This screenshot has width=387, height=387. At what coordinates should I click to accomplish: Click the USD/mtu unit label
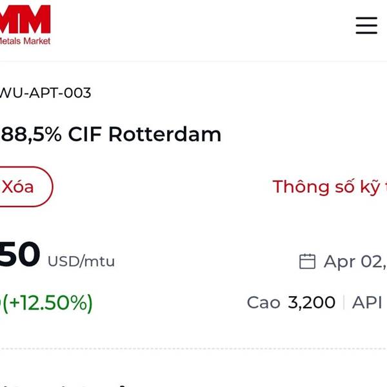81,261
